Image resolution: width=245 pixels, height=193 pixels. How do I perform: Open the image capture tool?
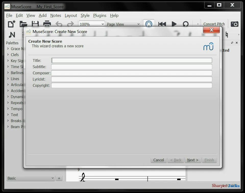(x=234, y=23)
